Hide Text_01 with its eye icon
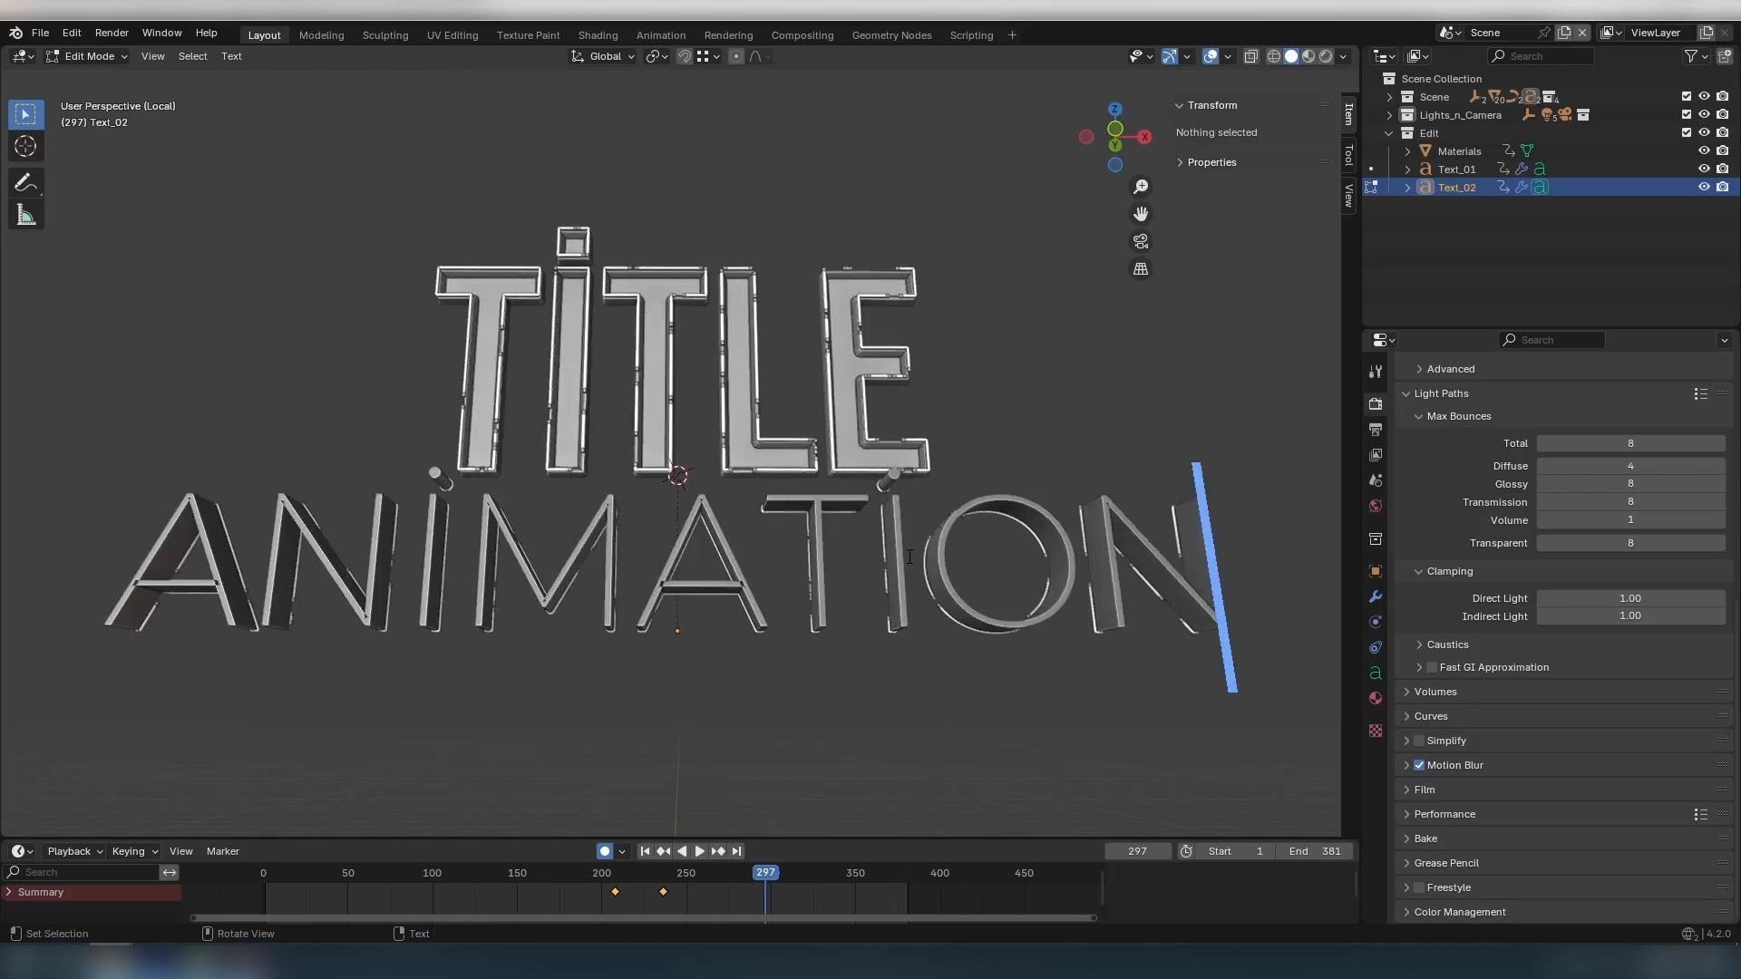The image size is (1741, 979). pyautogui.click(x=1704, y=169)
